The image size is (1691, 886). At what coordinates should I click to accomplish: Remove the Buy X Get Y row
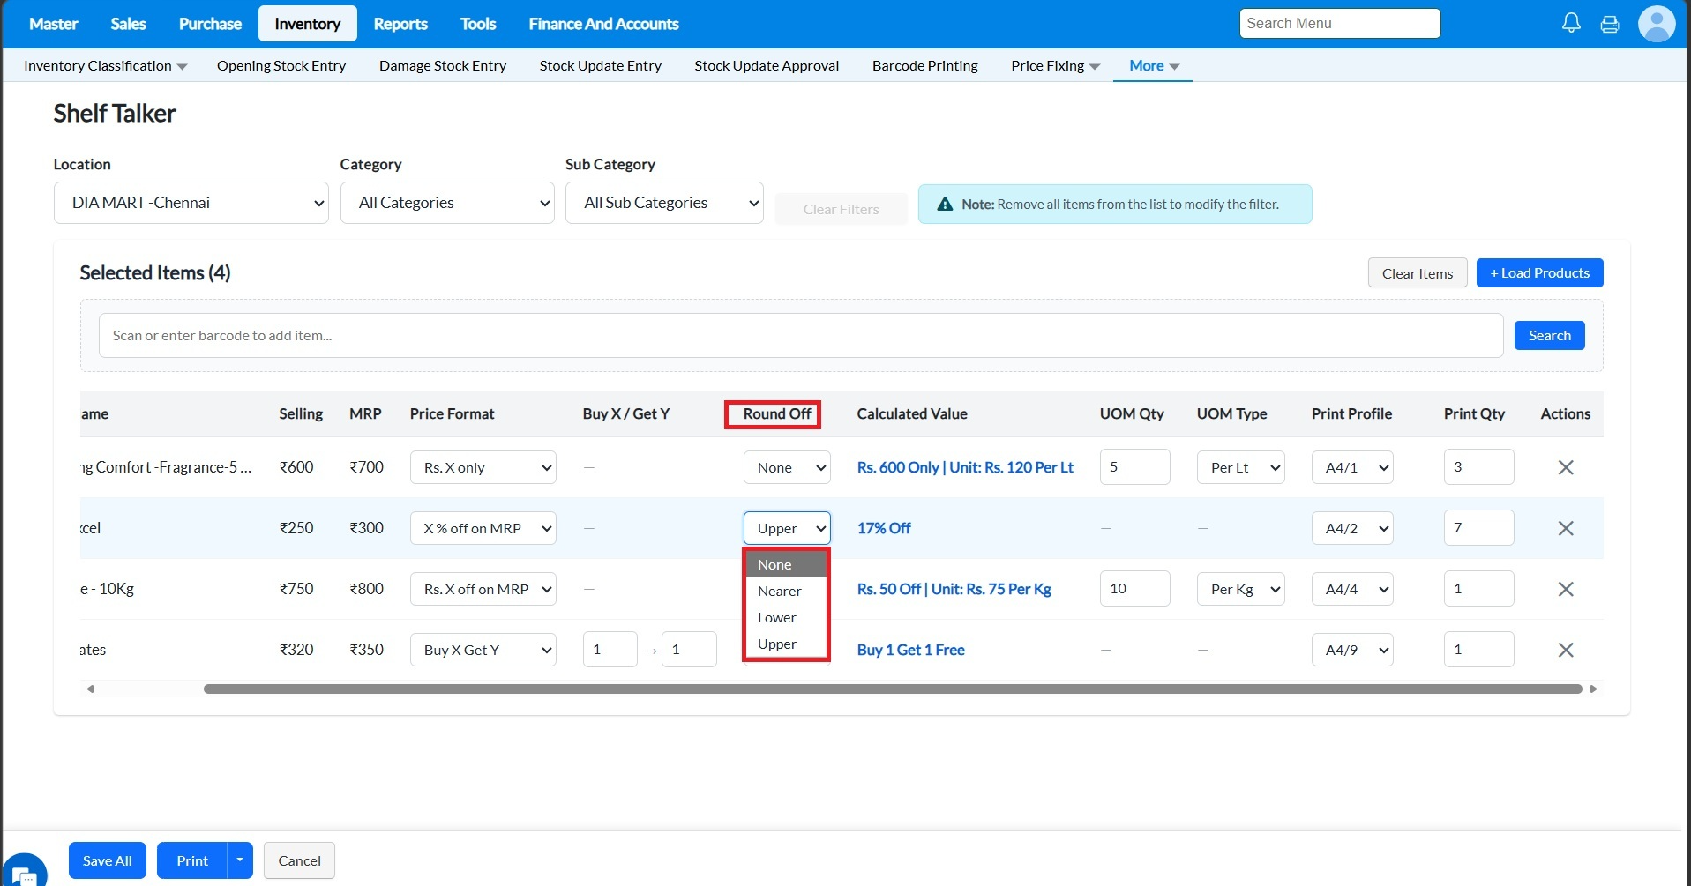pyautogui.click(x=1566, y=650)
